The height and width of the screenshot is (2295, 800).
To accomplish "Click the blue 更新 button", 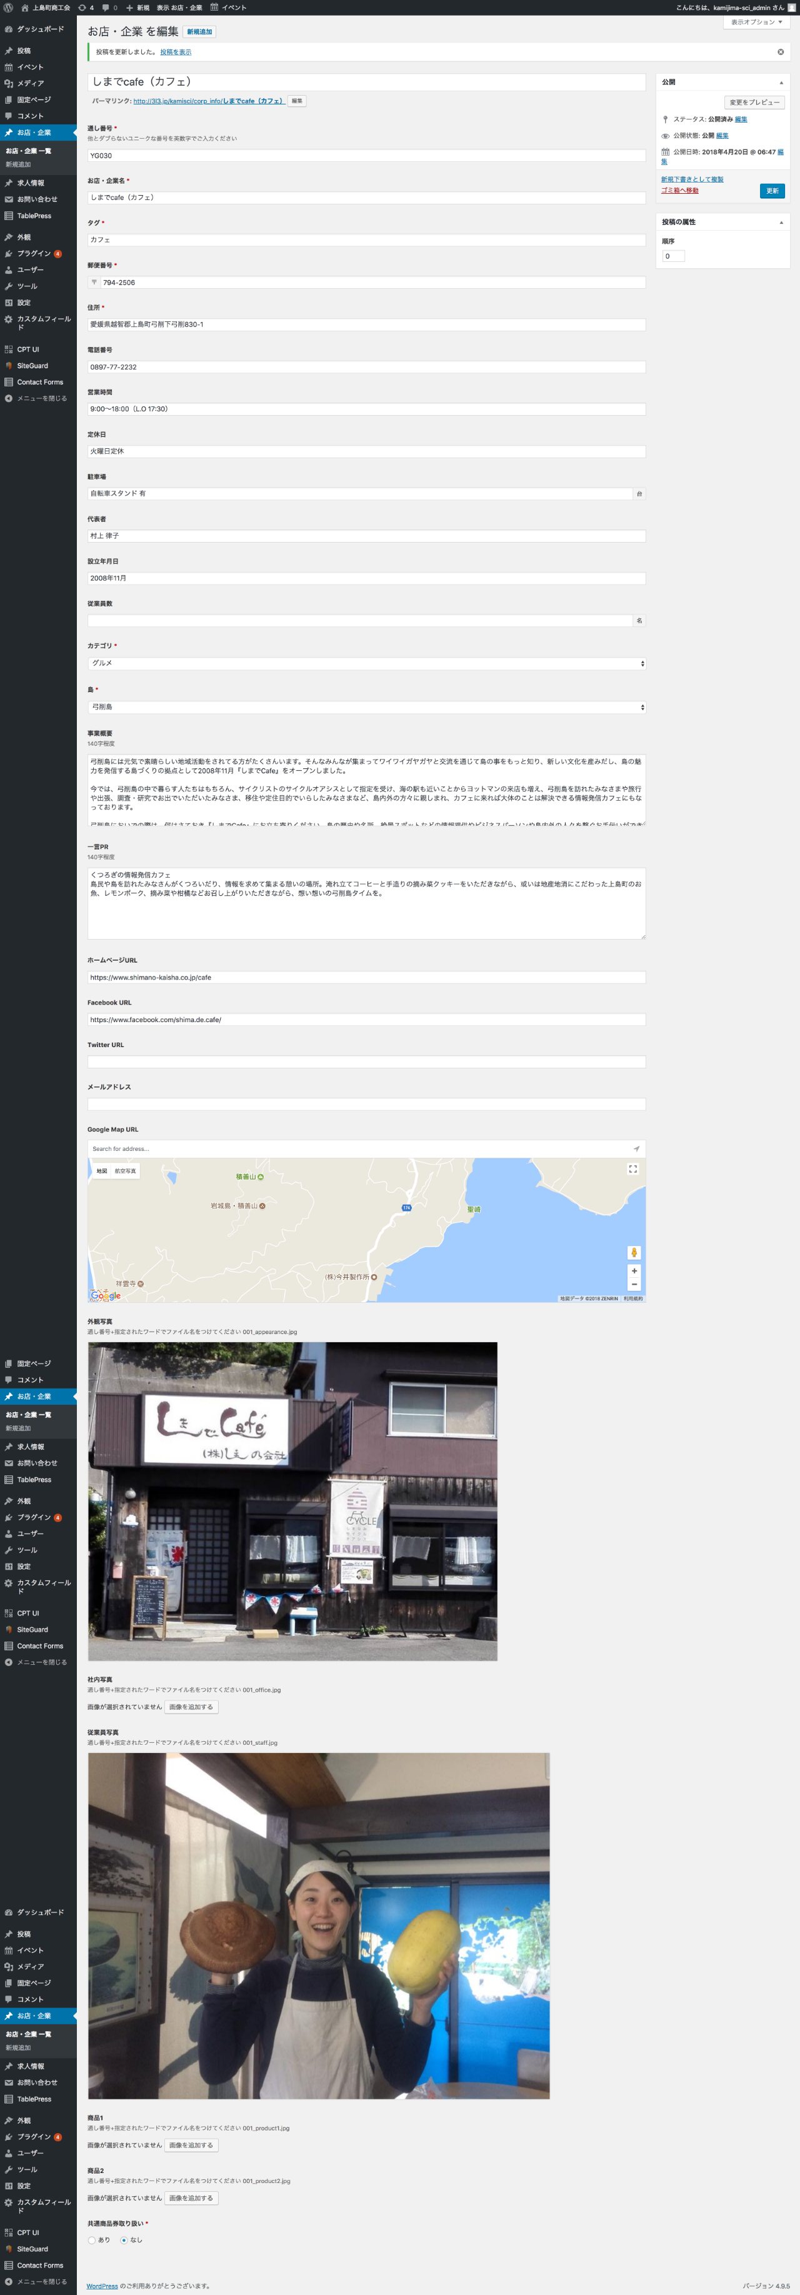I will (x=771, y=191).
